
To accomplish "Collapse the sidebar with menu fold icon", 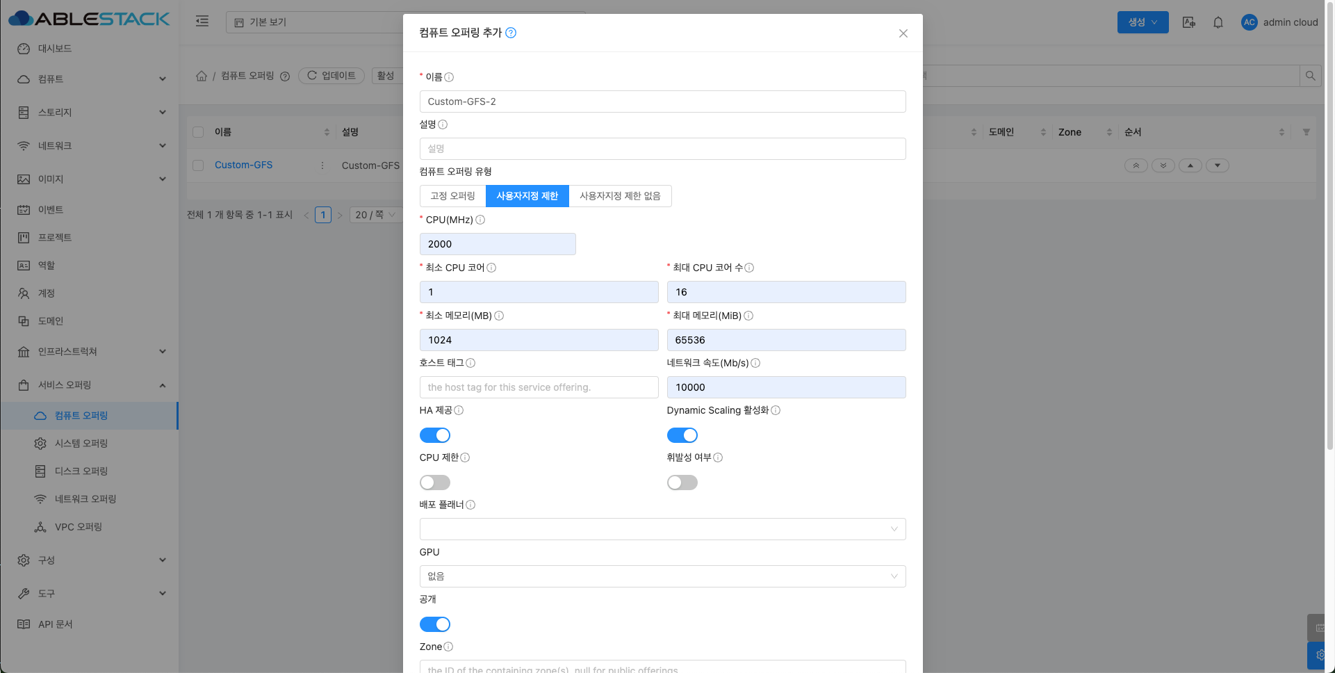I will (202, 22).
